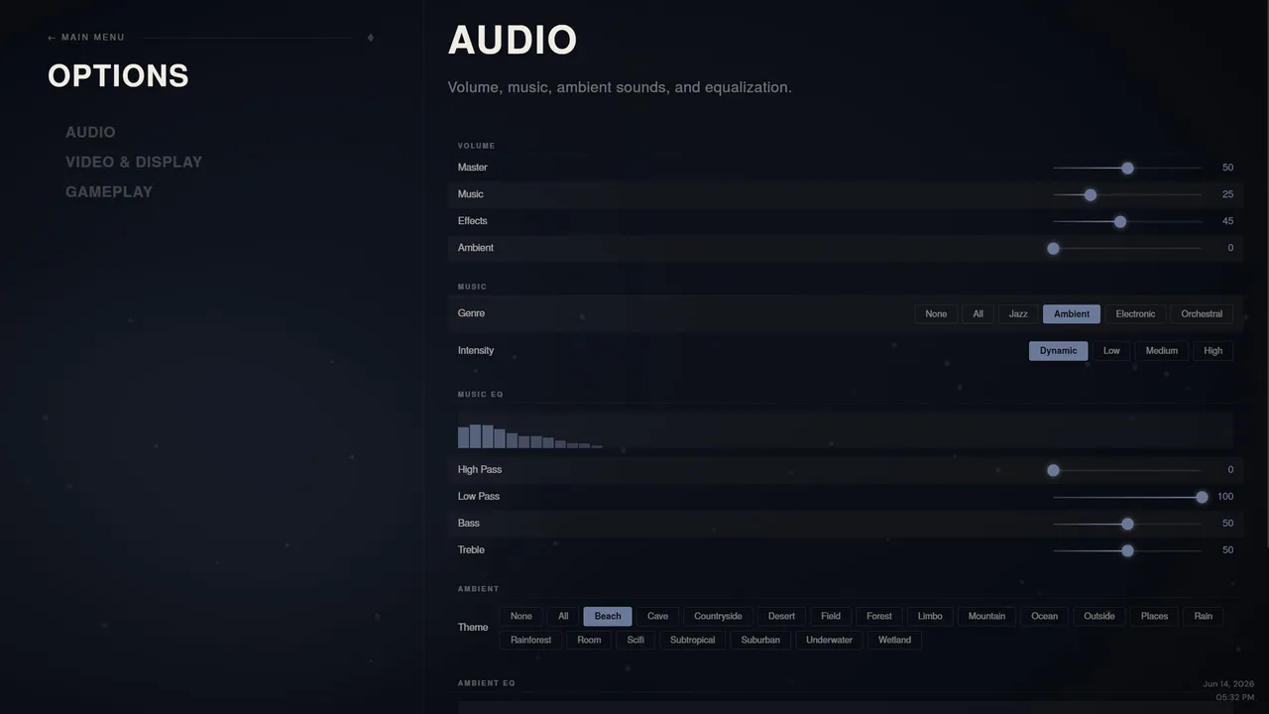Adjust the Ambient volume slider
Viewport: 1269px width, 714px height.
[x=1127, y=248]
